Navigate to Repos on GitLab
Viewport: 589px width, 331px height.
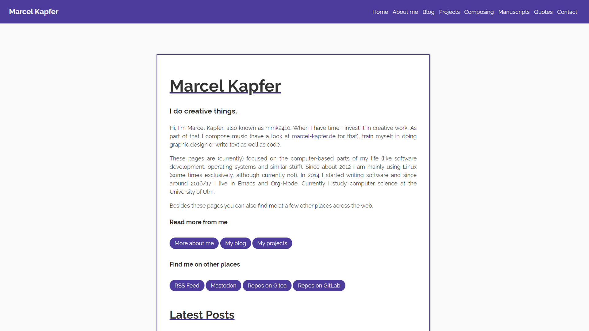pyautogui.click(x=320, y=285)
